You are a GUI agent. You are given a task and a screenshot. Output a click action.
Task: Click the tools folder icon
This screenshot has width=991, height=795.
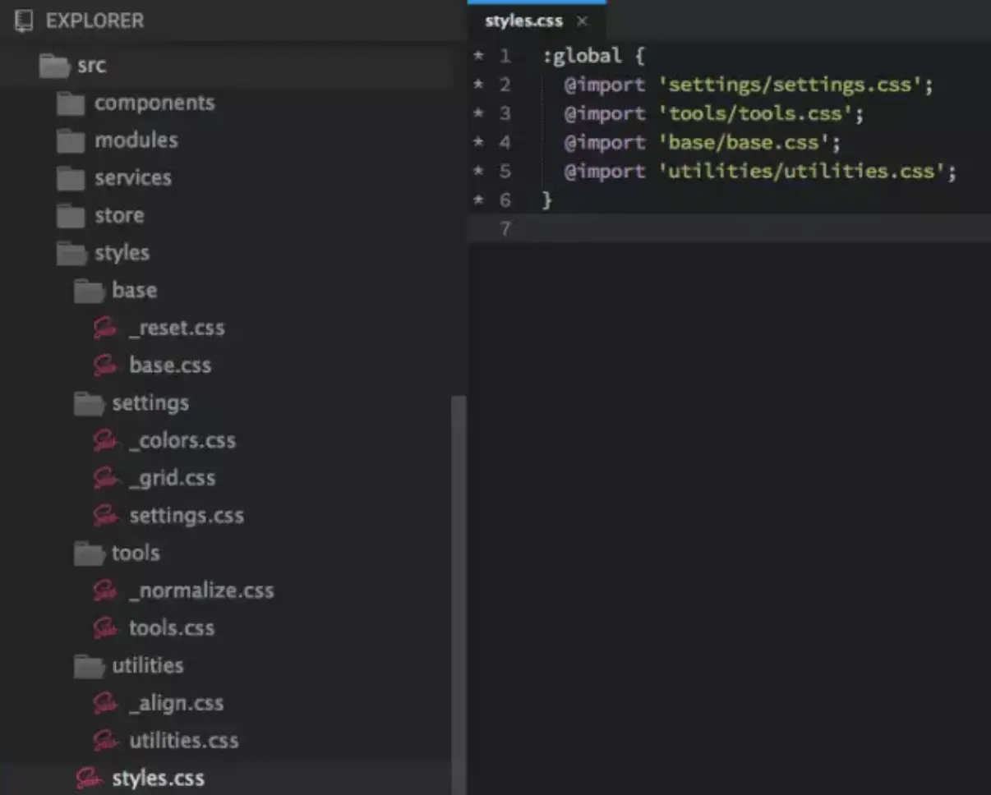(x=90, y=554)
